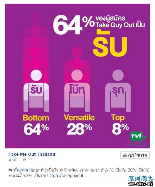Click the Bottom figure icon labeled รับ
This screenshot has width=155, height=187.
point(36,91)
